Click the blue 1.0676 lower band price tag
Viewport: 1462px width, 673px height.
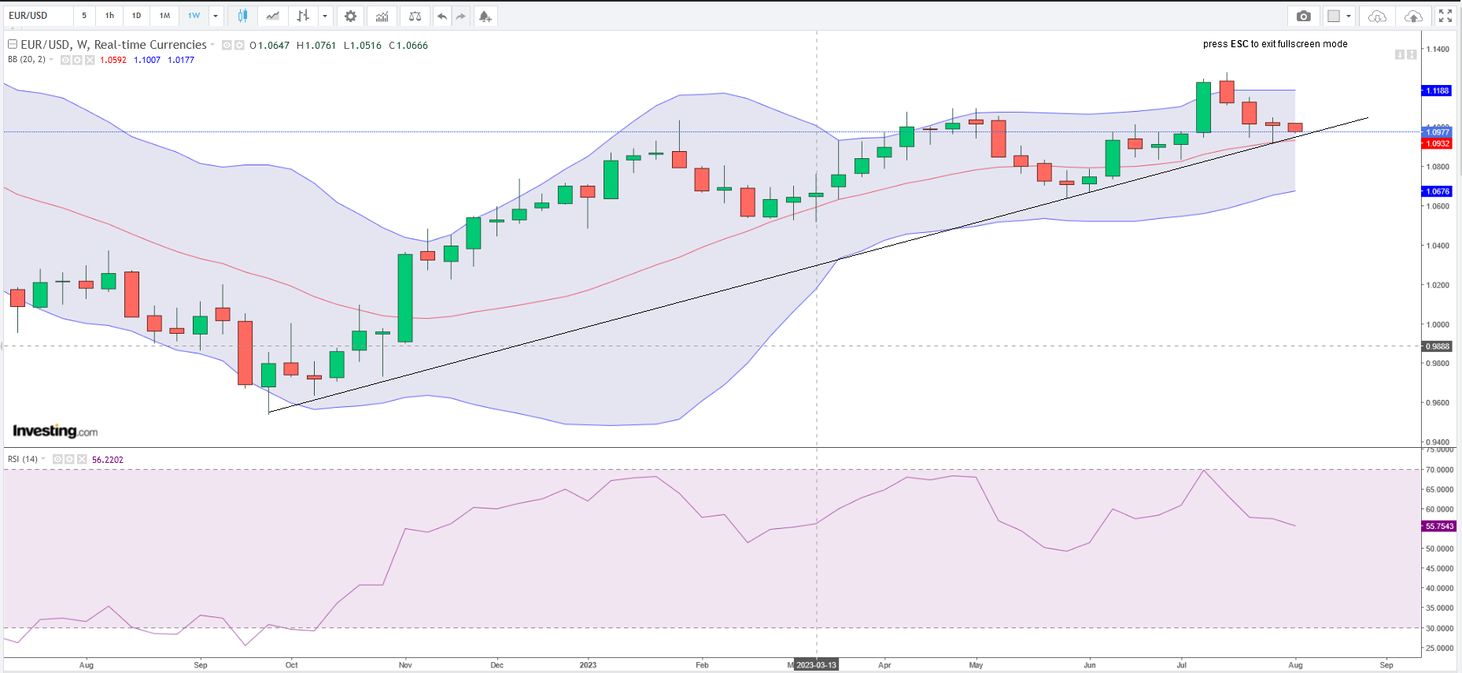pyautogui.click(x=1438, y=191)
